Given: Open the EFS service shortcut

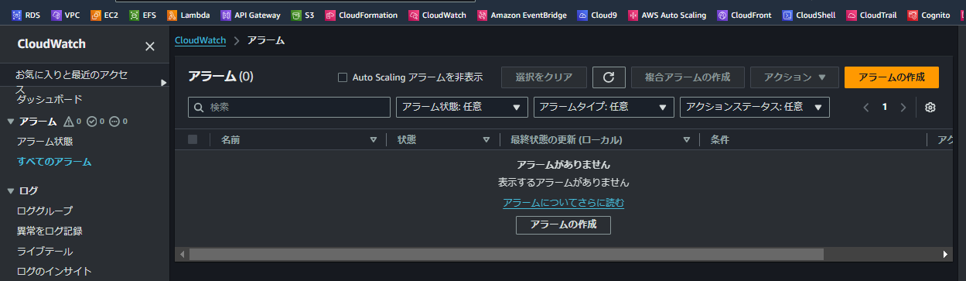Looking at the screenshot, I should pyautogui.click(x=143, y=15).
